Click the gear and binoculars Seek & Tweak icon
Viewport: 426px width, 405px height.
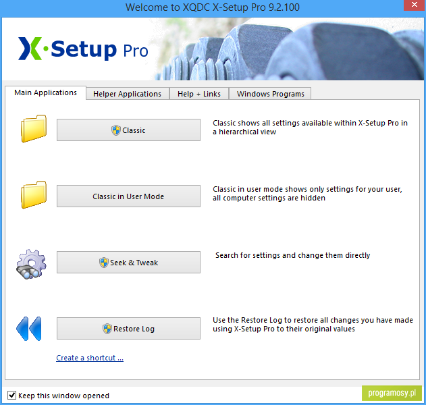pos(31,265)
